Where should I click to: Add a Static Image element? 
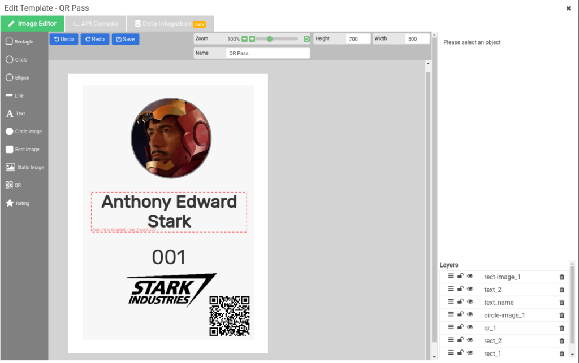25,167
